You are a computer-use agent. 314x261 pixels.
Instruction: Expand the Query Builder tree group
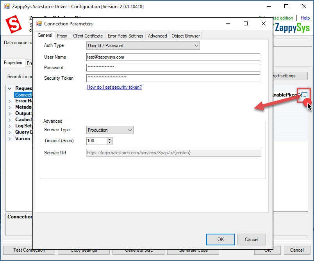click(9, 132)
